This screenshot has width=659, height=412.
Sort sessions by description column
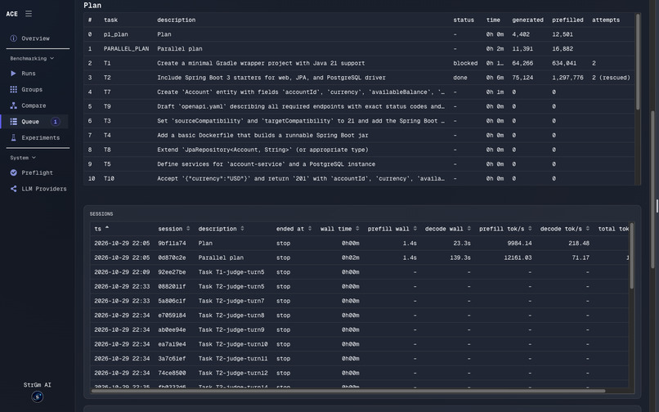point(221,229)
